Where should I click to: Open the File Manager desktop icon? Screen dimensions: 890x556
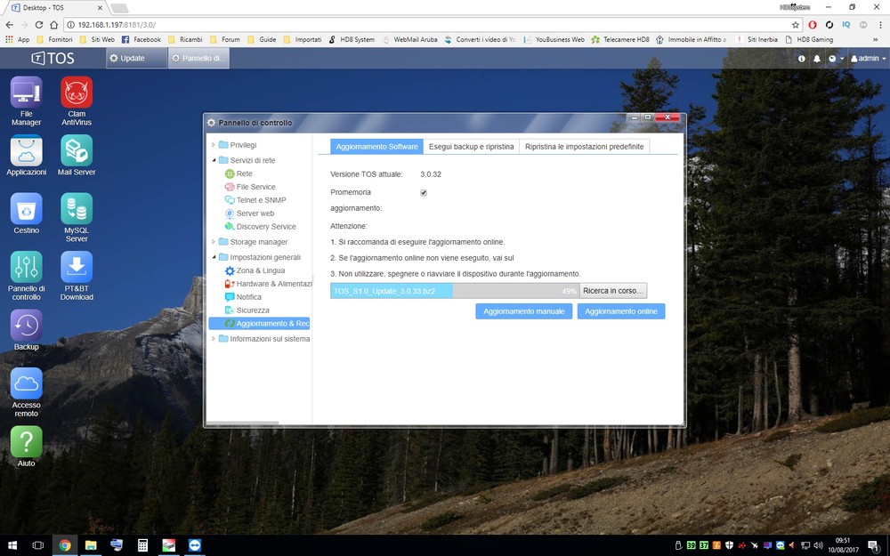26,93
